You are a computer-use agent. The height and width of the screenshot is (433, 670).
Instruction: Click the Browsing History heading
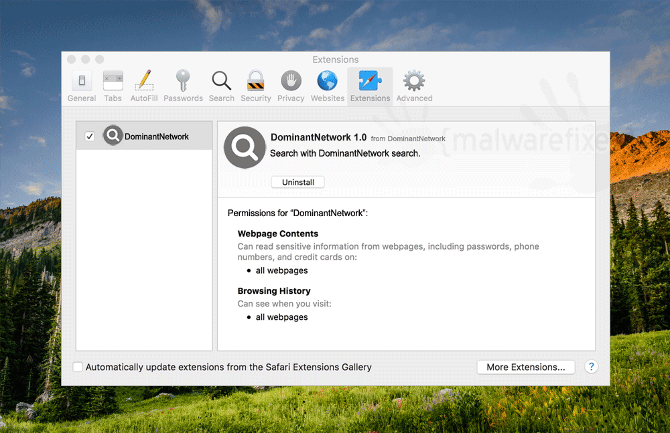point(274,291)
